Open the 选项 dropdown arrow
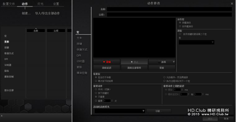 [174, 62]
